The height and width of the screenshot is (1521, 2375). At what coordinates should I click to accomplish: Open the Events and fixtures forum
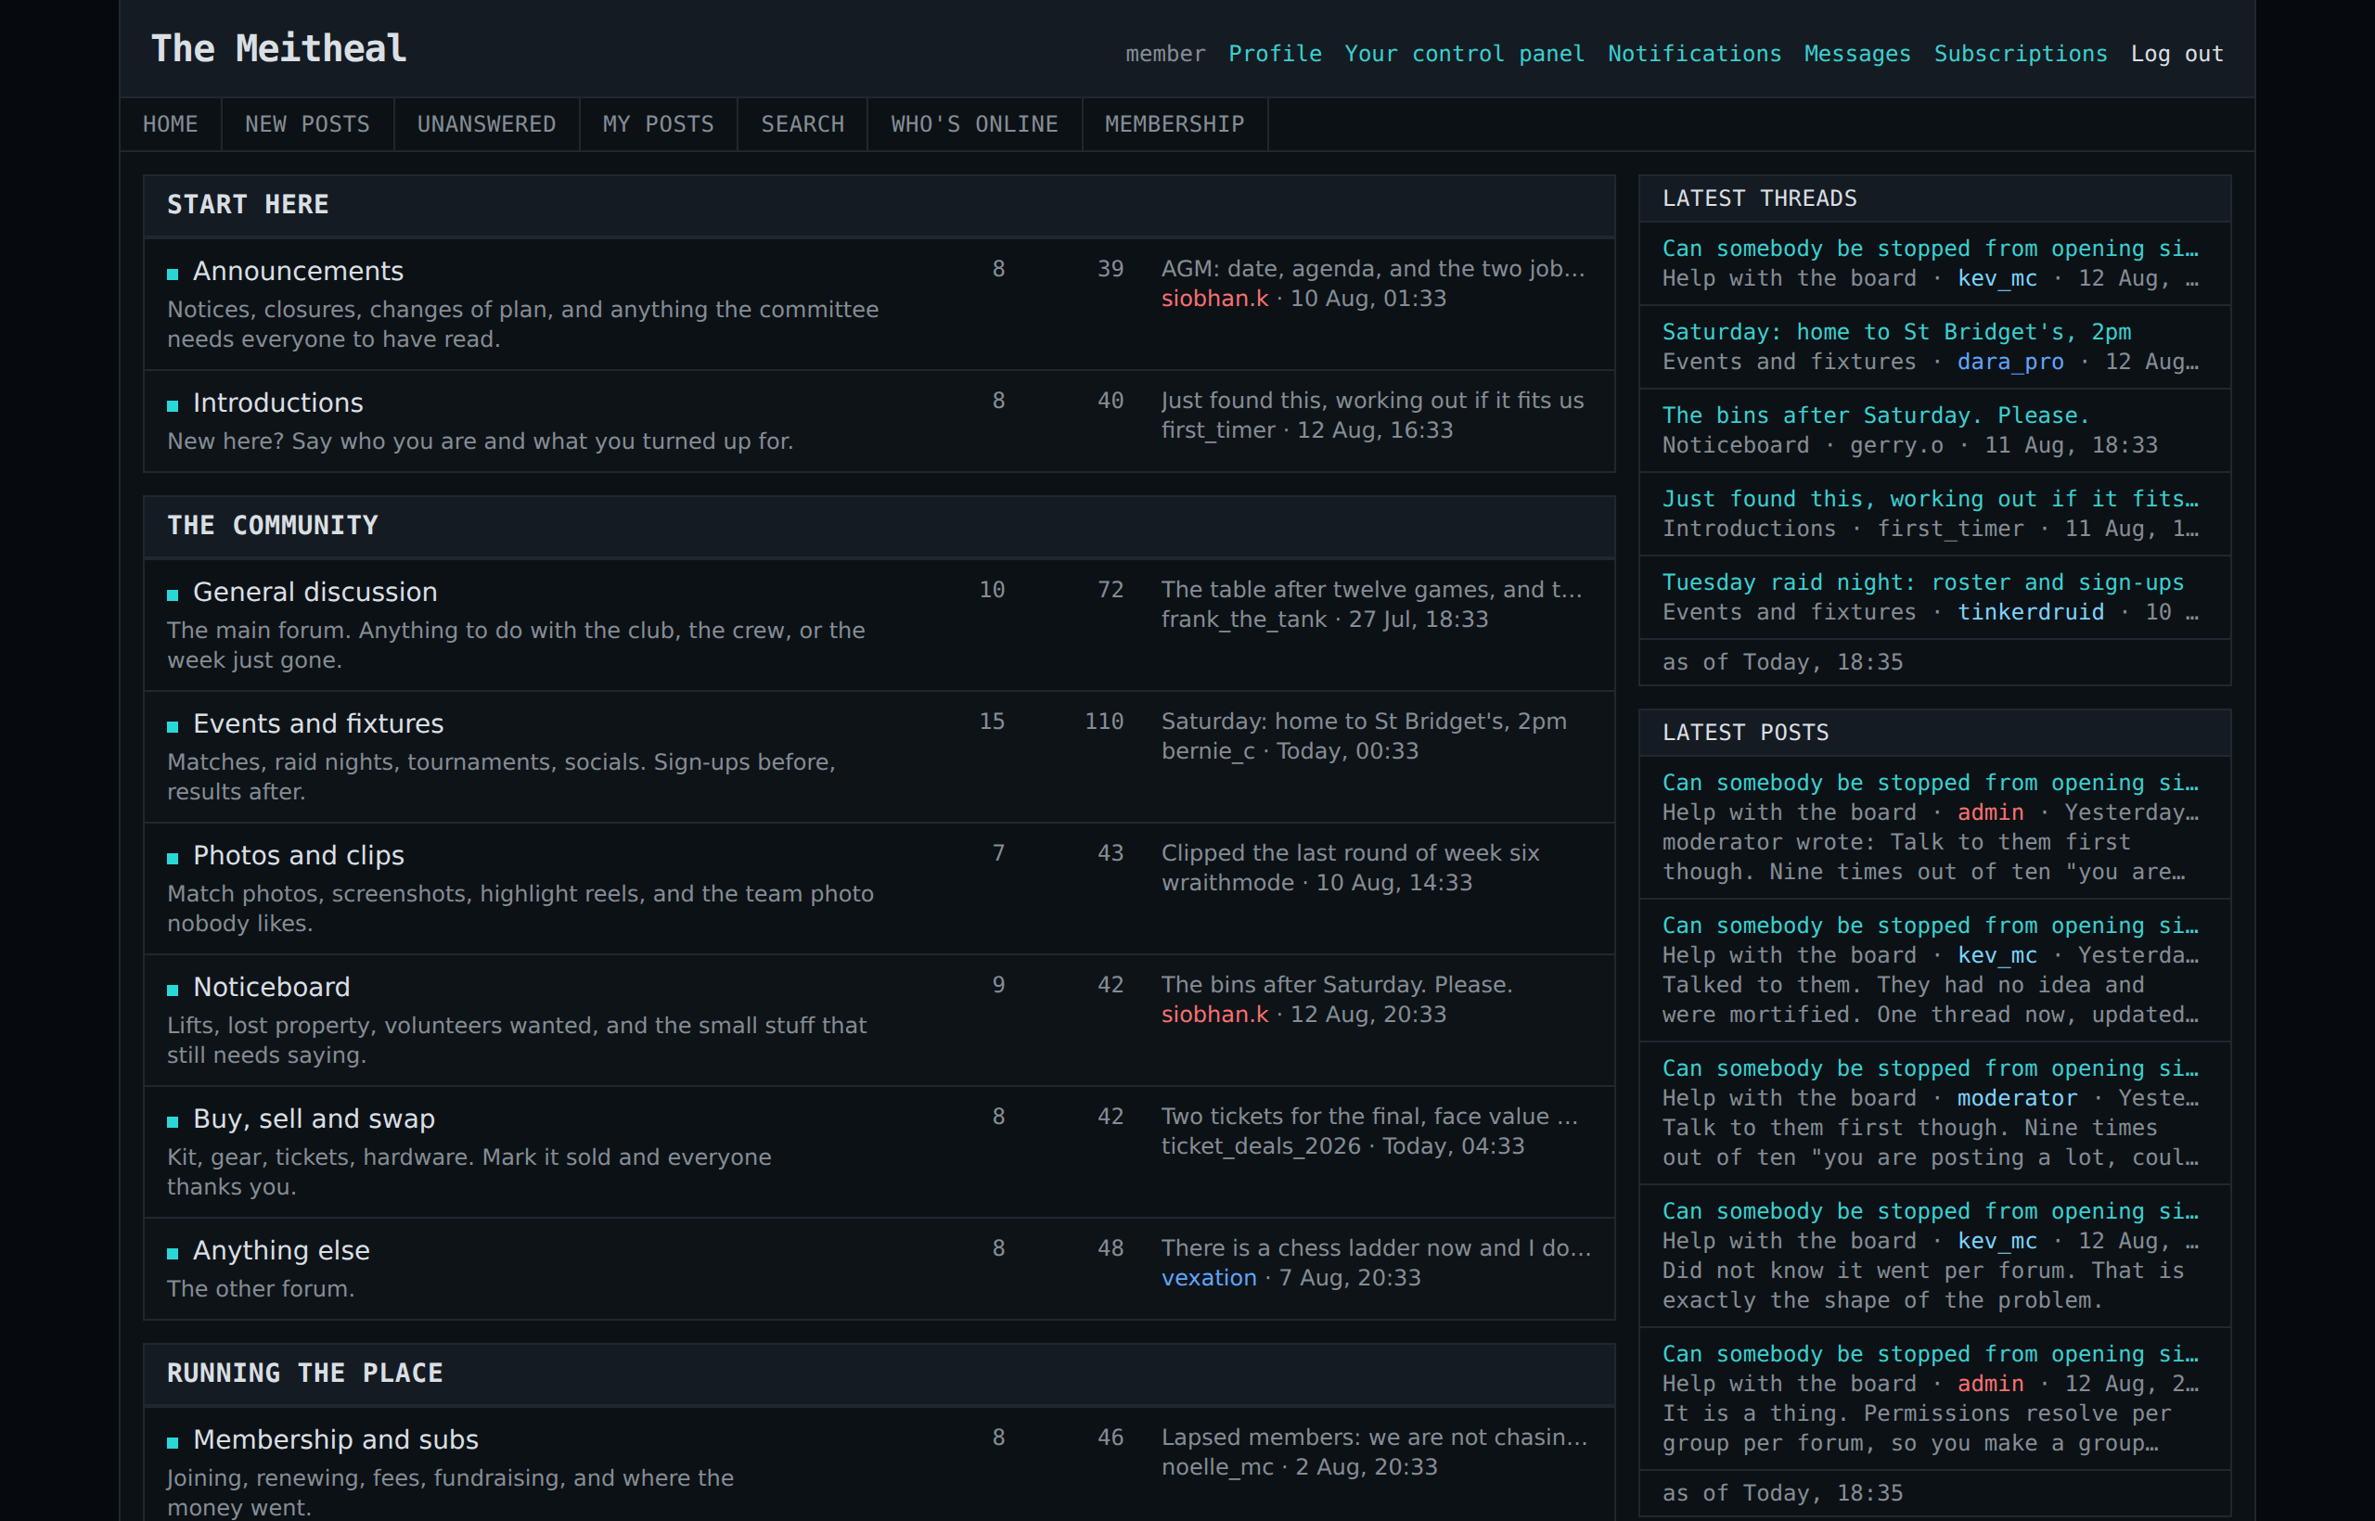pyautogui.click(x=318, y=724)
